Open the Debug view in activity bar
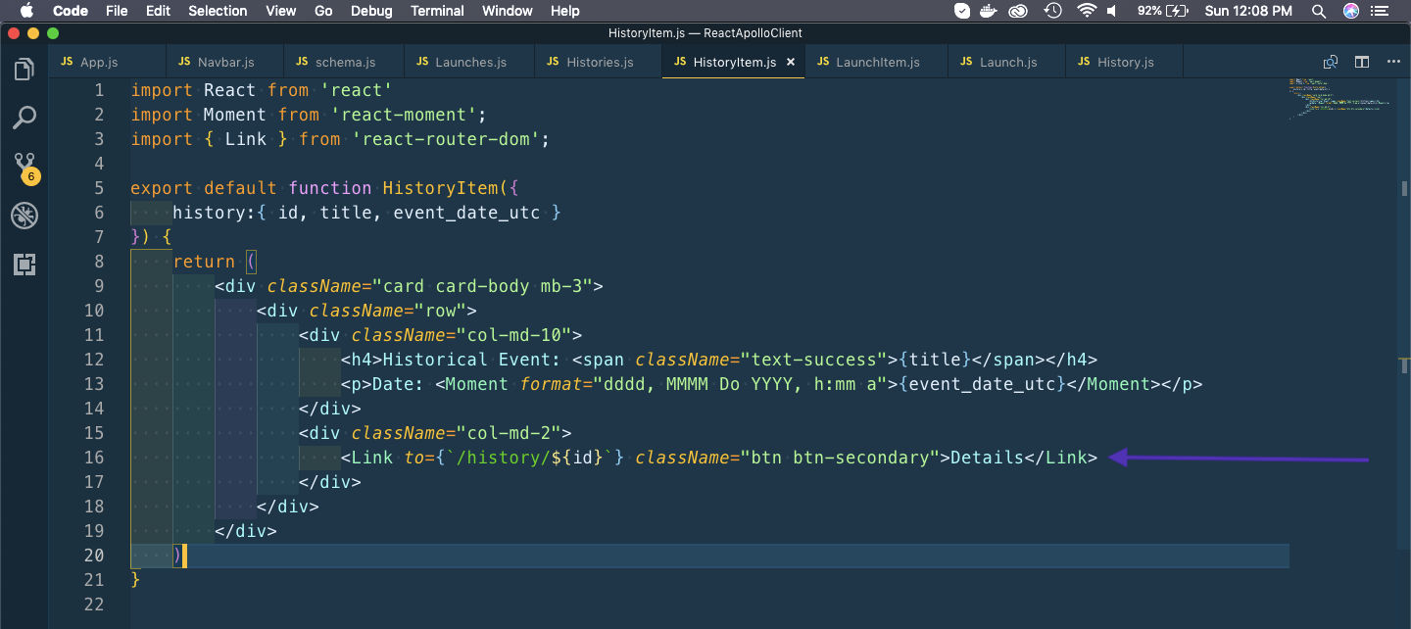 click(x=24, y=216)
